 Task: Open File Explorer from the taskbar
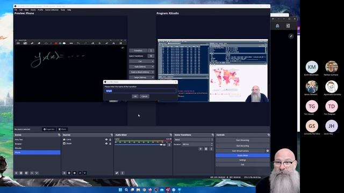tap(138, 190)
